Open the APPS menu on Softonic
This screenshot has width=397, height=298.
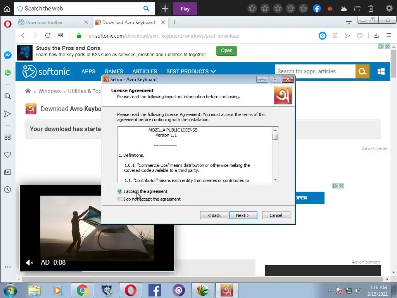click(x=88, y=71)
